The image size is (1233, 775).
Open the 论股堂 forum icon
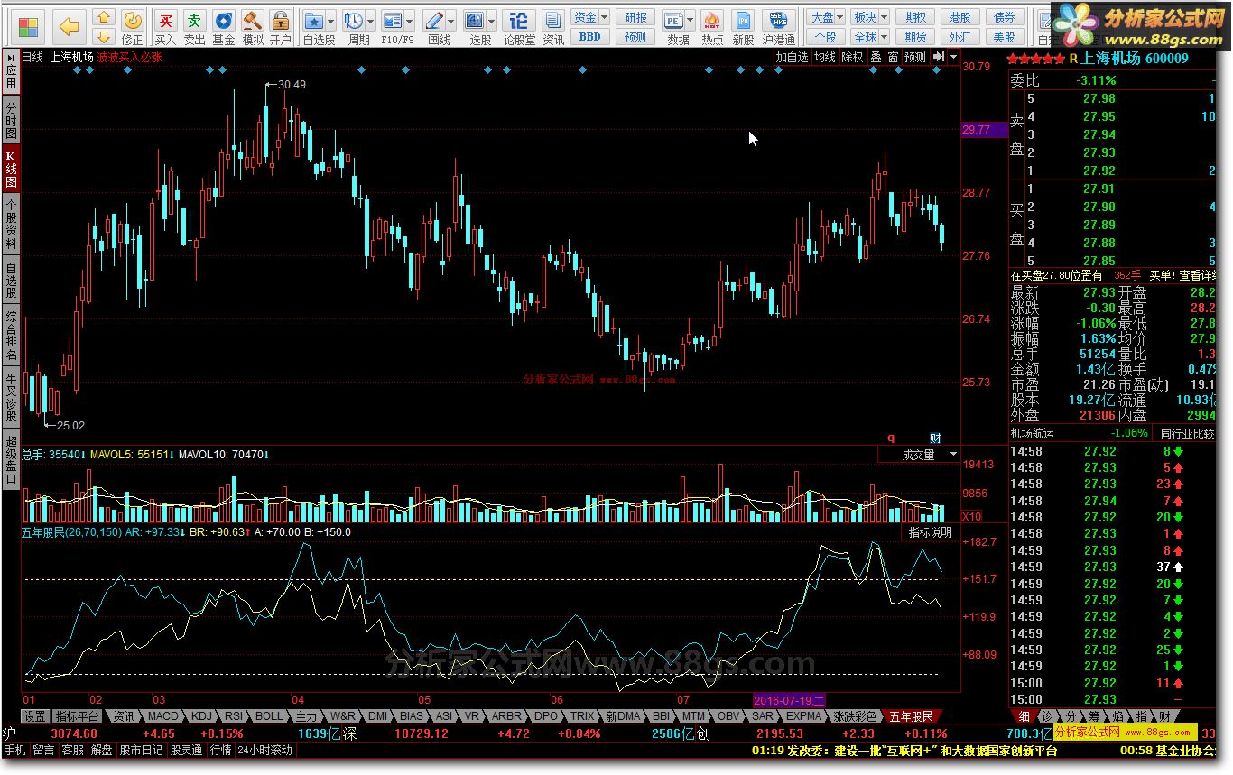[x=519, y=27]
